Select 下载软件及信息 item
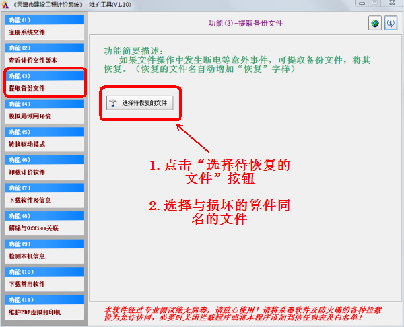This screenshot has width=404, height=327. pos(44,200)
